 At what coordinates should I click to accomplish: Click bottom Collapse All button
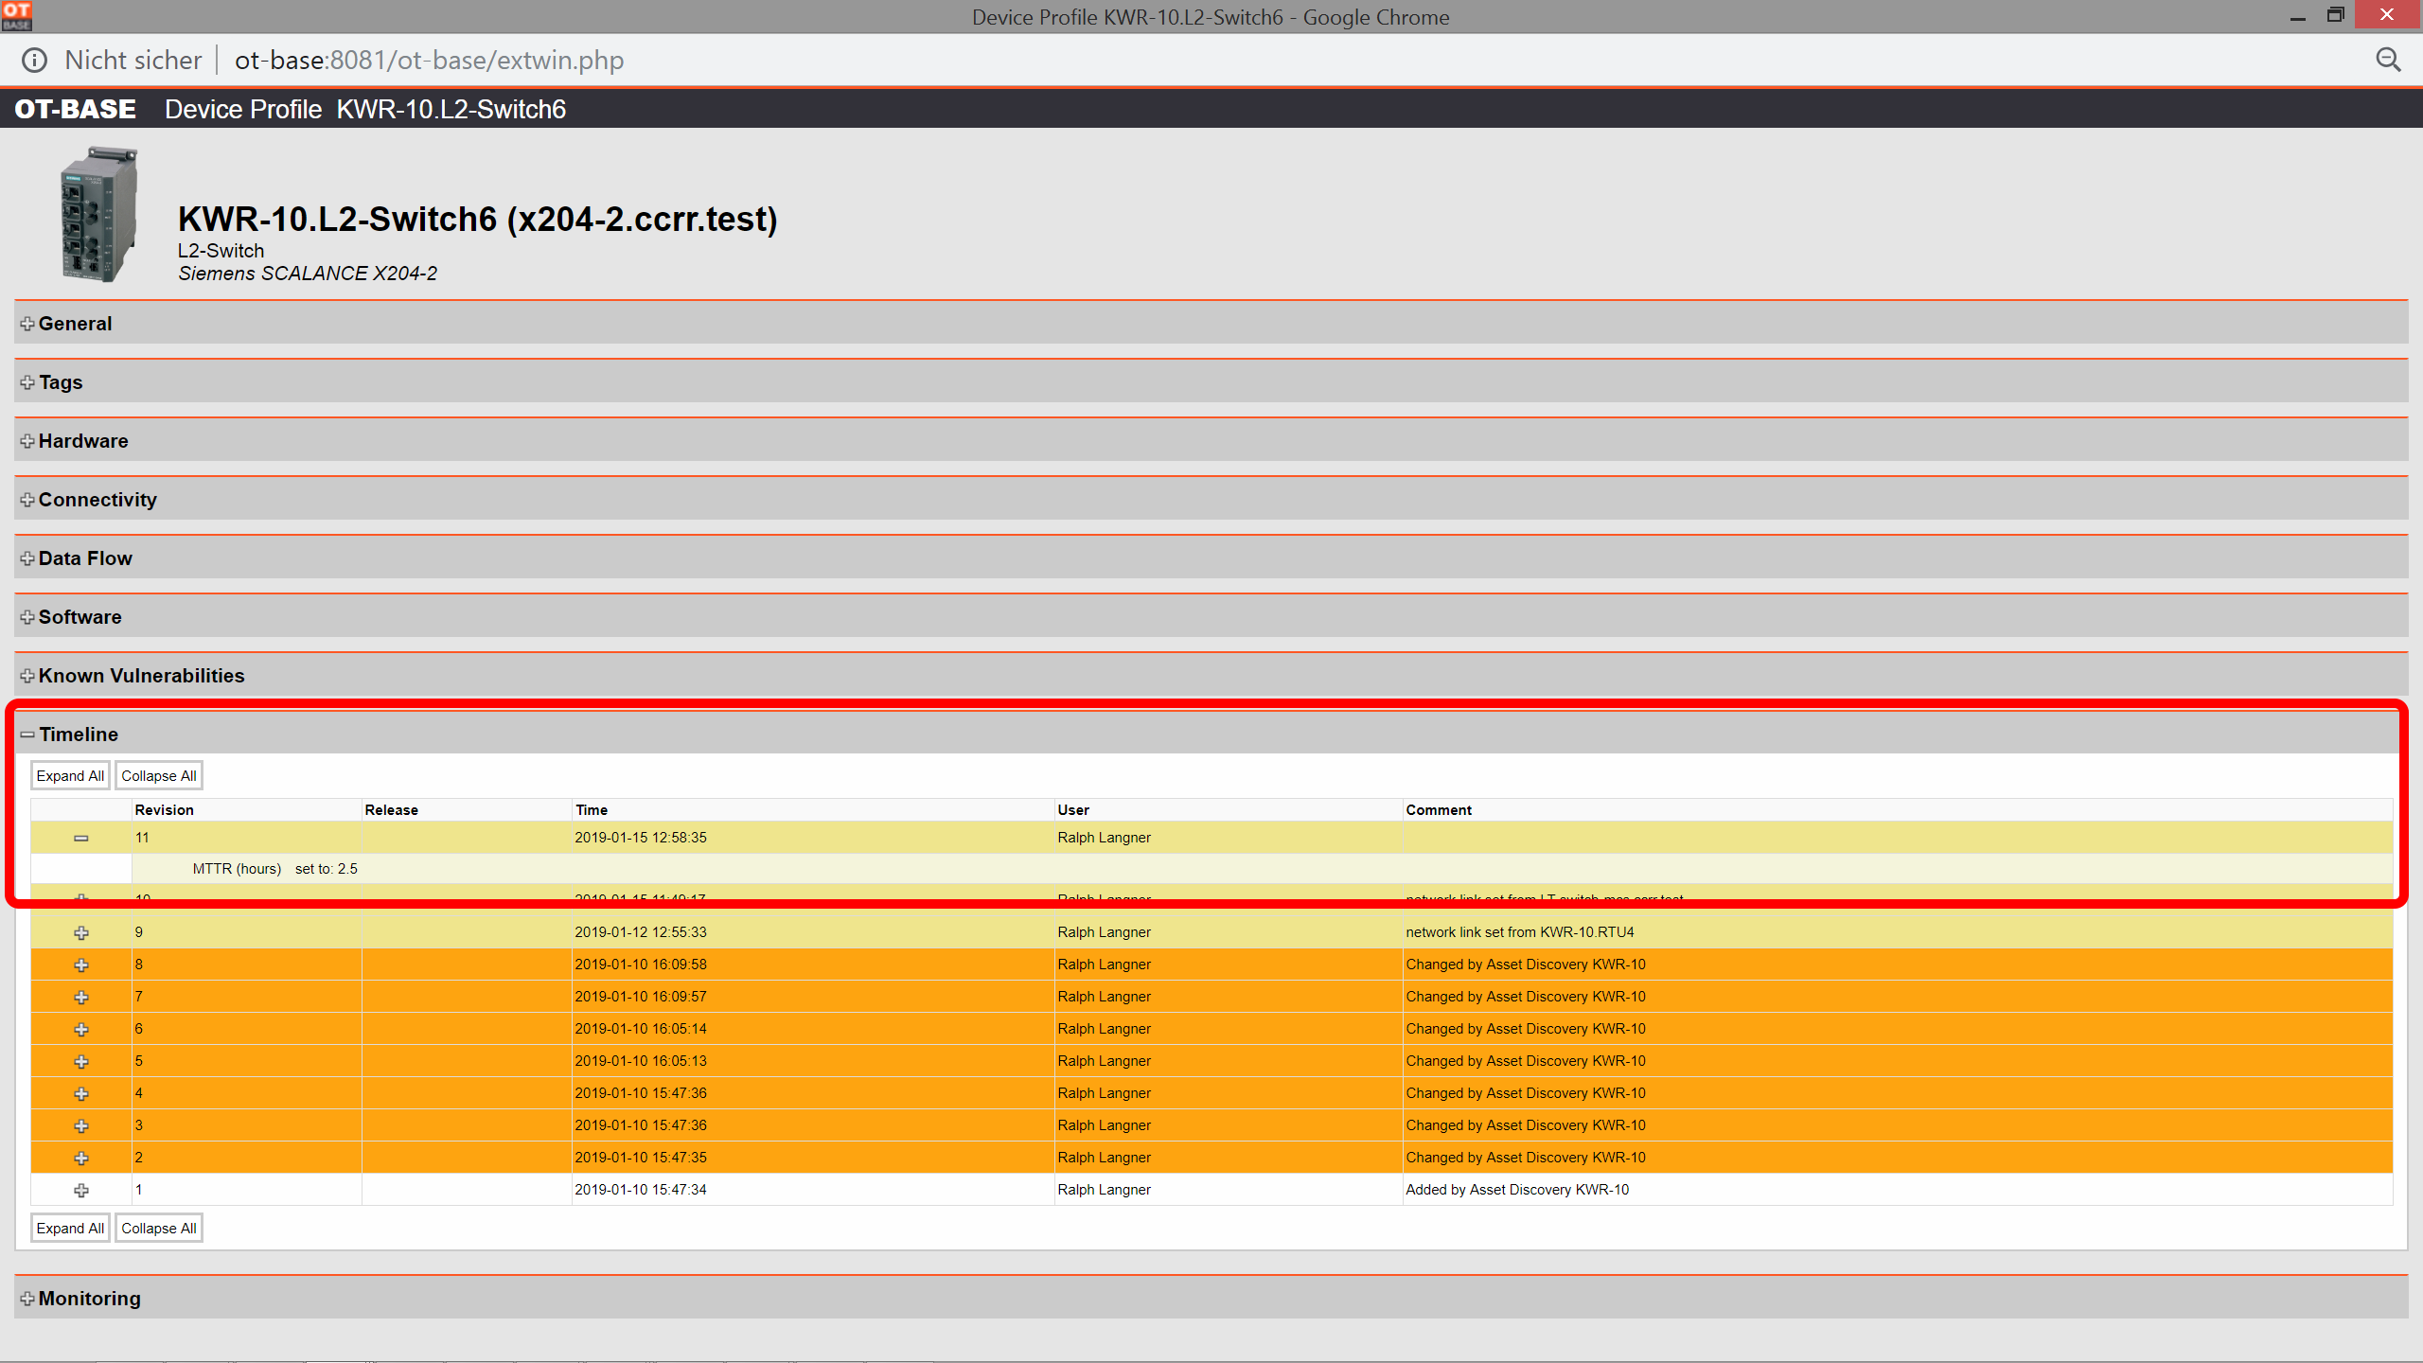159,1229
